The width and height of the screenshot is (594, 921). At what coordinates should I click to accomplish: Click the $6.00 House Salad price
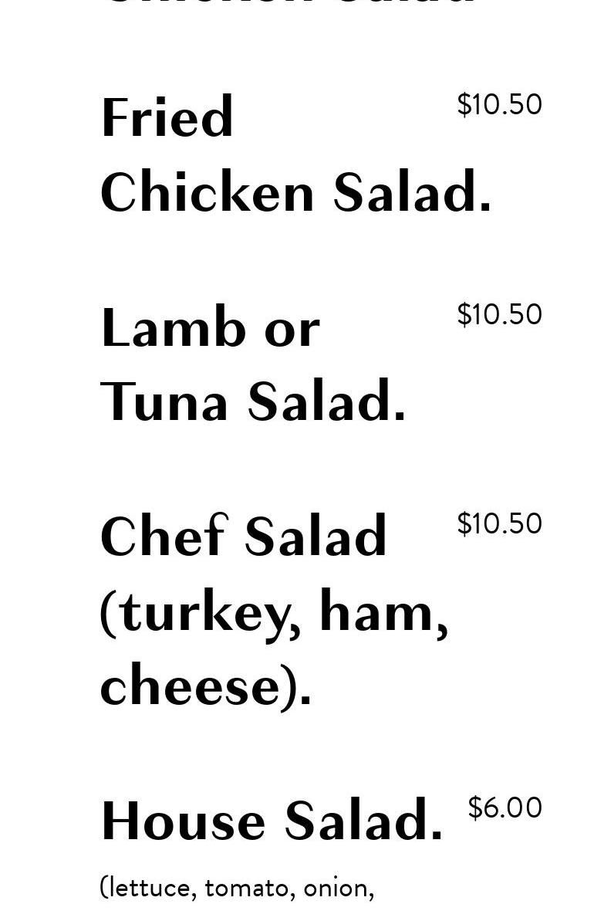505,808
